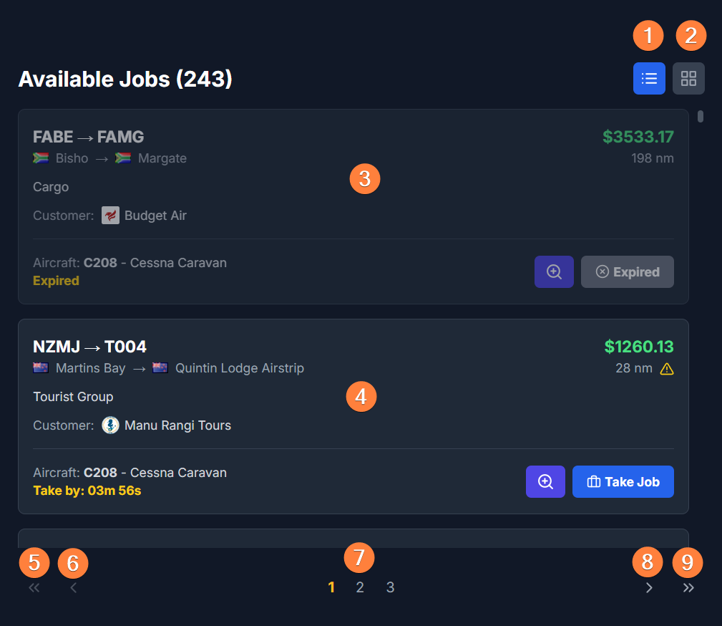This screenshot has height=626, width=722.
Task: Open the FABE → FAMG job title
Action: click(x=89, y=137)
